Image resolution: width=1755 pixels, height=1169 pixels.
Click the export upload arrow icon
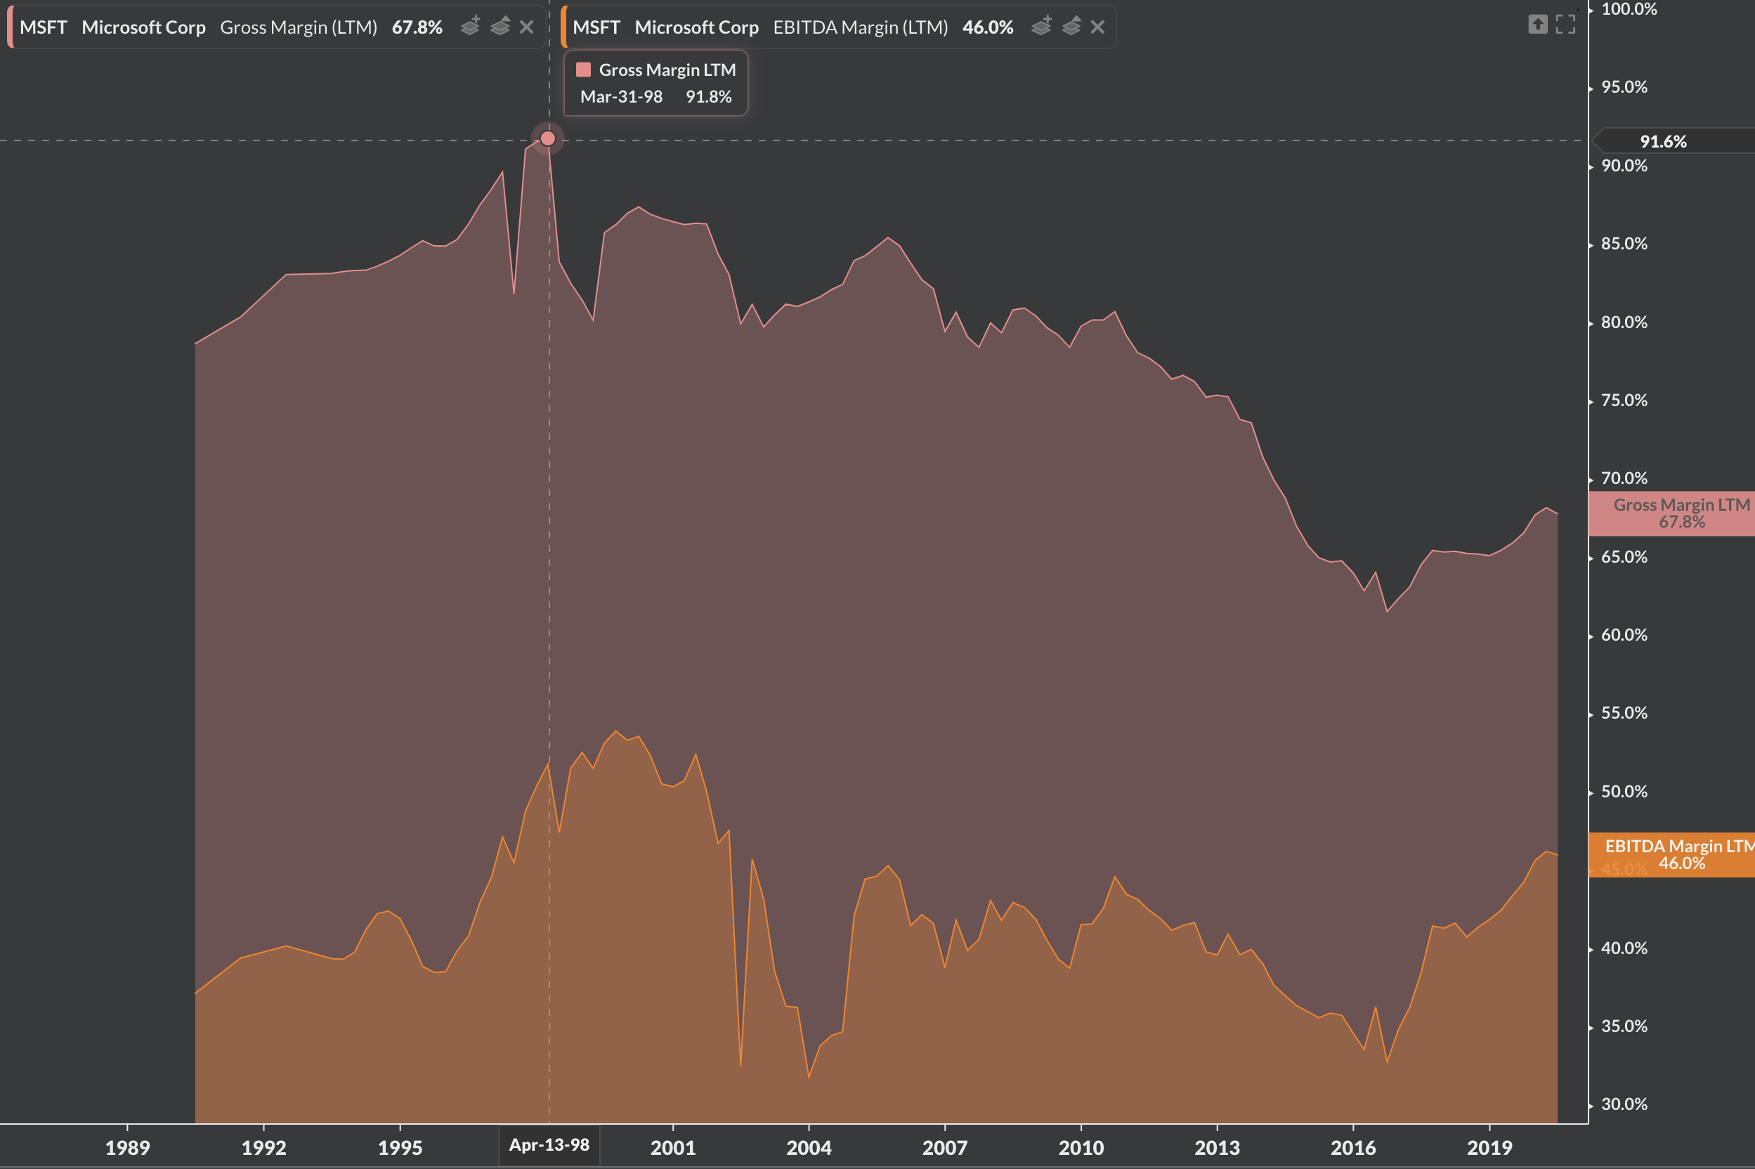coord(1537,25)
